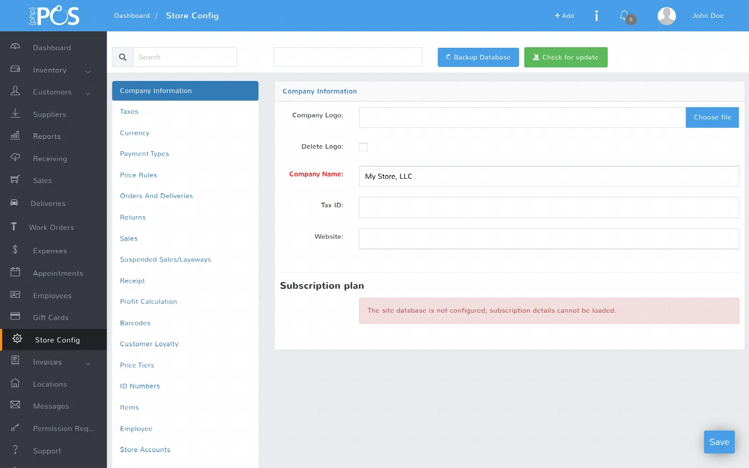The height and width of the screenshot is (468, 749).
Task: Go to the Returns config section
Action: 133,218
